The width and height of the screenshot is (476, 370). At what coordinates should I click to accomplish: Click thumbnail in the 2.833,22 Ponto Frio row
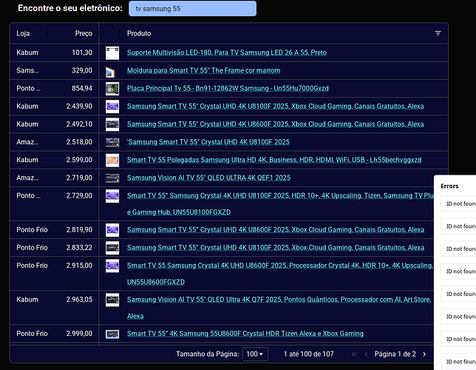112,248
